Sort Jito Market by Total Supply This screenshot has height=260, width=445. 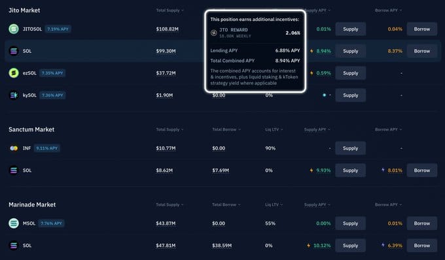tap(169, 10)
